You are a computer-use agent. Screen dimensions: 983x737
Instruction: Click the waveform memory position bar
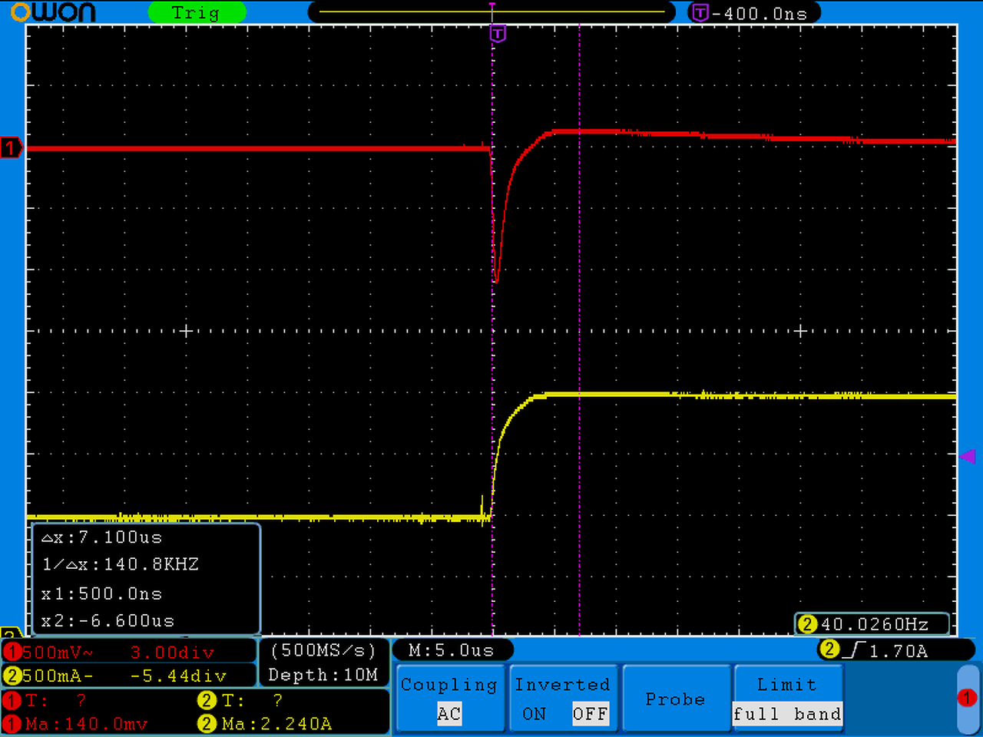pyautogui.click(x=491, y=12)
